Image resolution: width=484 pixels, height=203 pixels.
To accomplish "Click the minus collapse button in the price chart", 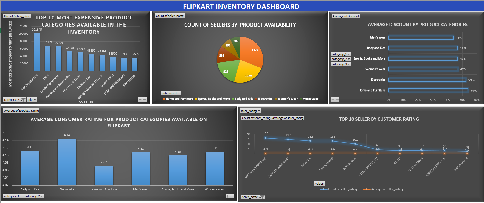I will [x=145, y=100].
